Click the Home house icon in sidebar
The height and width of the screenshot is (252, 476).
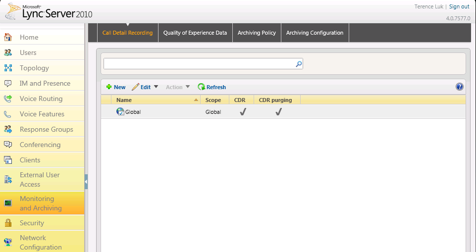(8, 37)
